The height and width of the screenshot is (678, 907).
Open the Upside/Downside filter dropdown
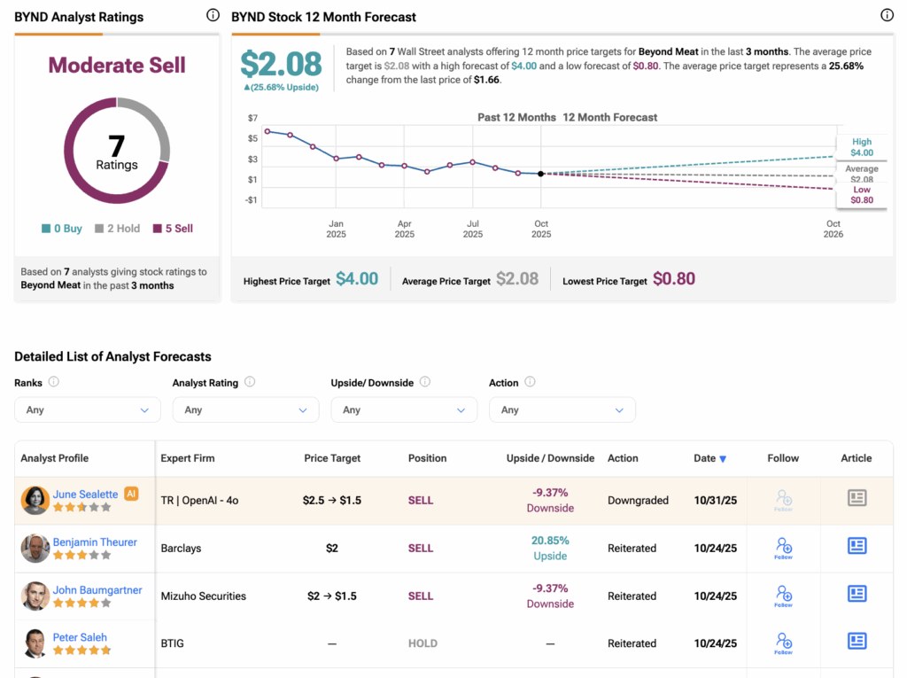click(404, 409)
